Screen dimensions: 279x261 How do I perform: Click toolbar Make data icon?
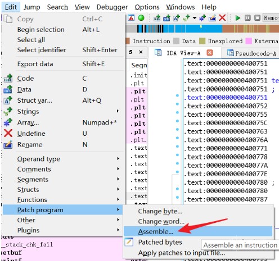coord(166,18)
